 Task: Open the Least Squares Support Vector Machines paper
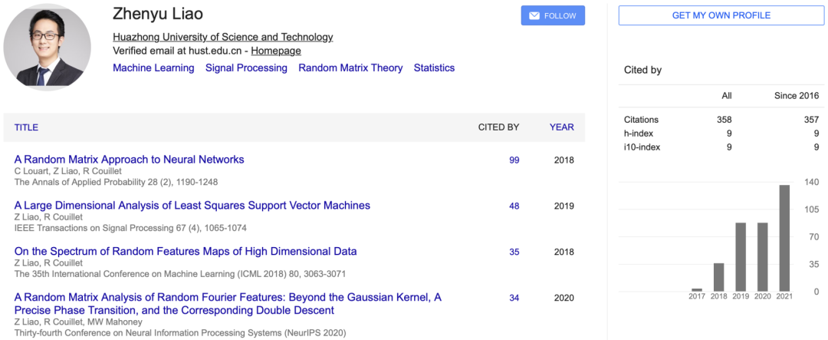pyautogui.click(x=192, y=206)
